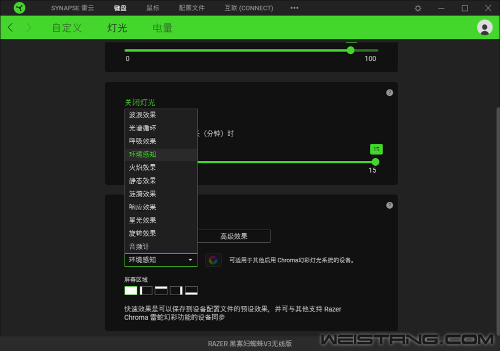The image size is (500, 351).
Task: Select the full screen region icon
Action: 130,291
